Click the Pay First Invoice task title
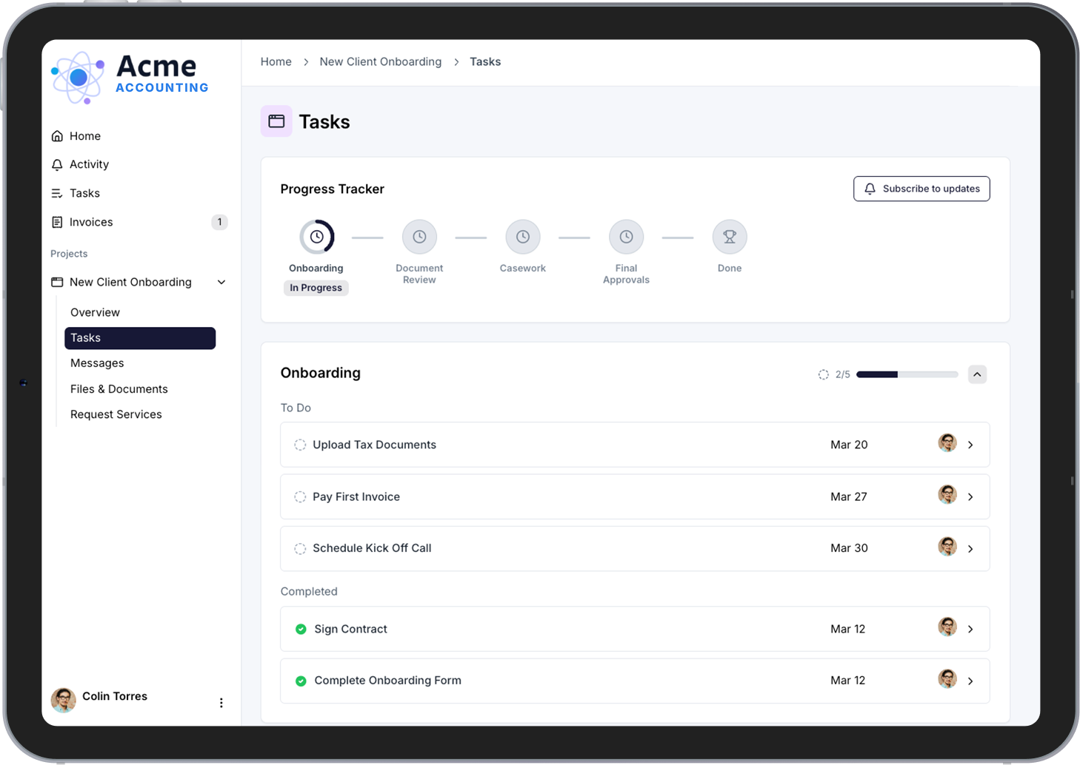Viewport: 1080px width, 765px height. pyautogui.click(x=356, y=496)
